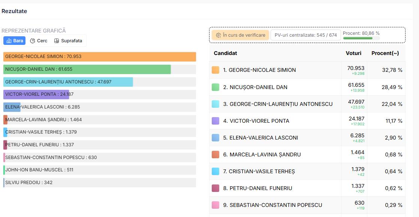Viewport: 419px width, 217px height.
Task: Select the Suprafata chart view
Action: coord(68,41)
